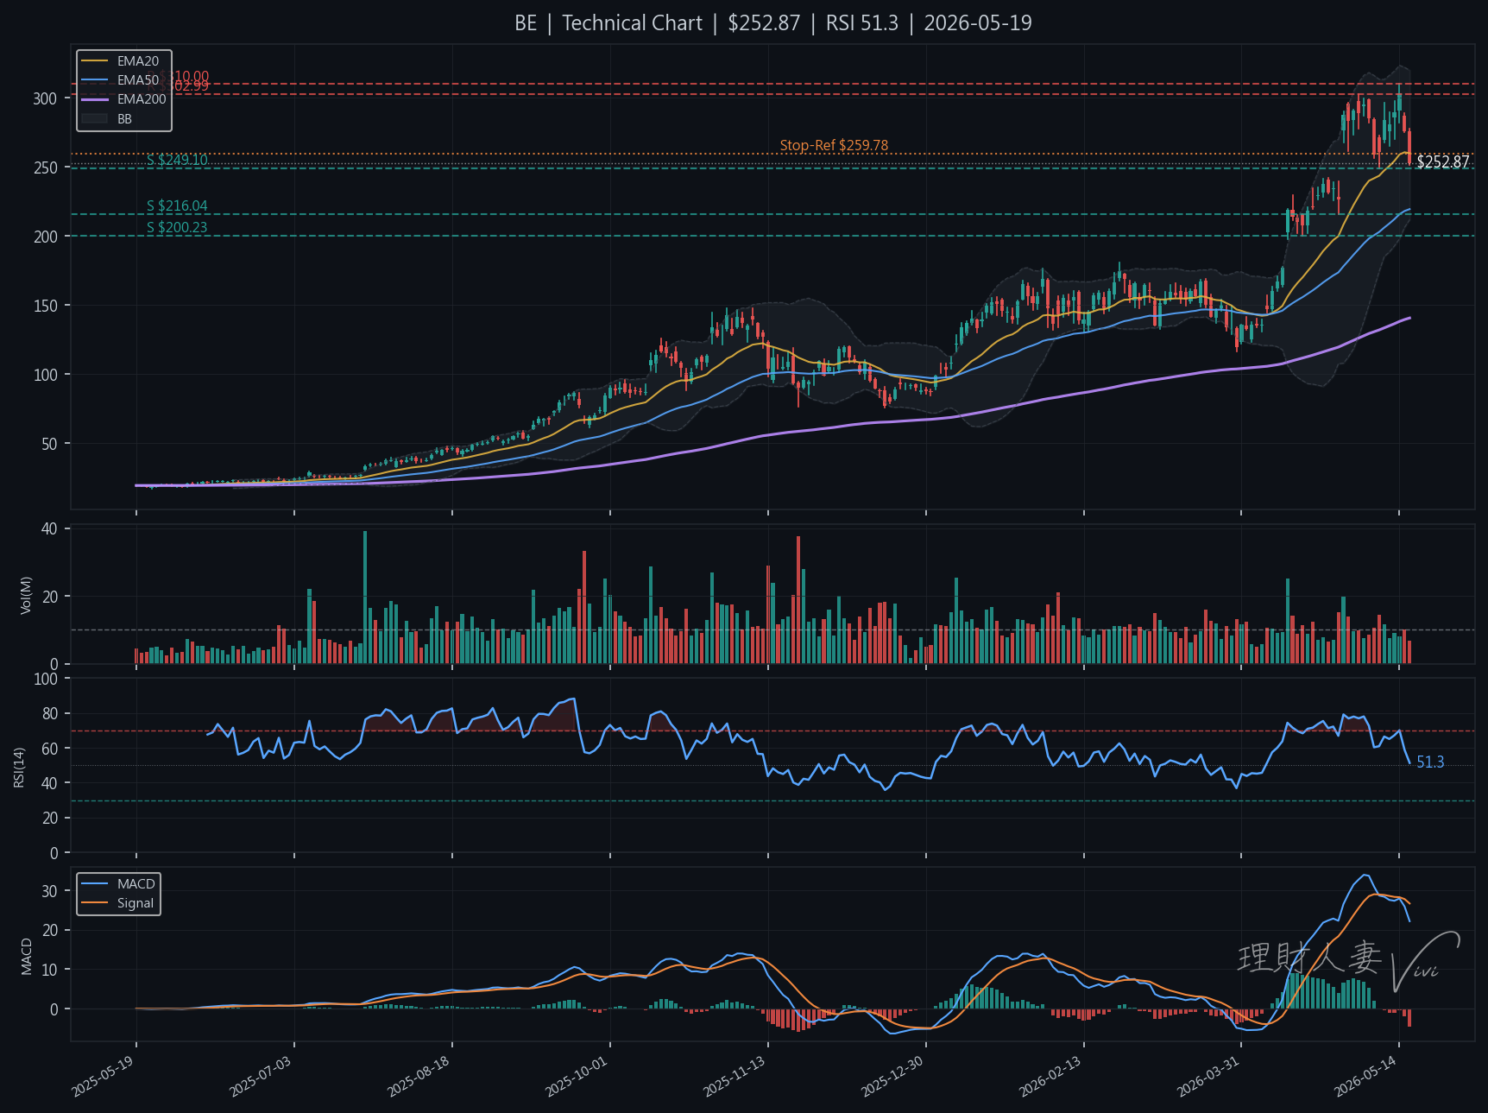1488x1113 pixels.
Task: Click the BB band swatch in the legend
Action: pos(94,118)
